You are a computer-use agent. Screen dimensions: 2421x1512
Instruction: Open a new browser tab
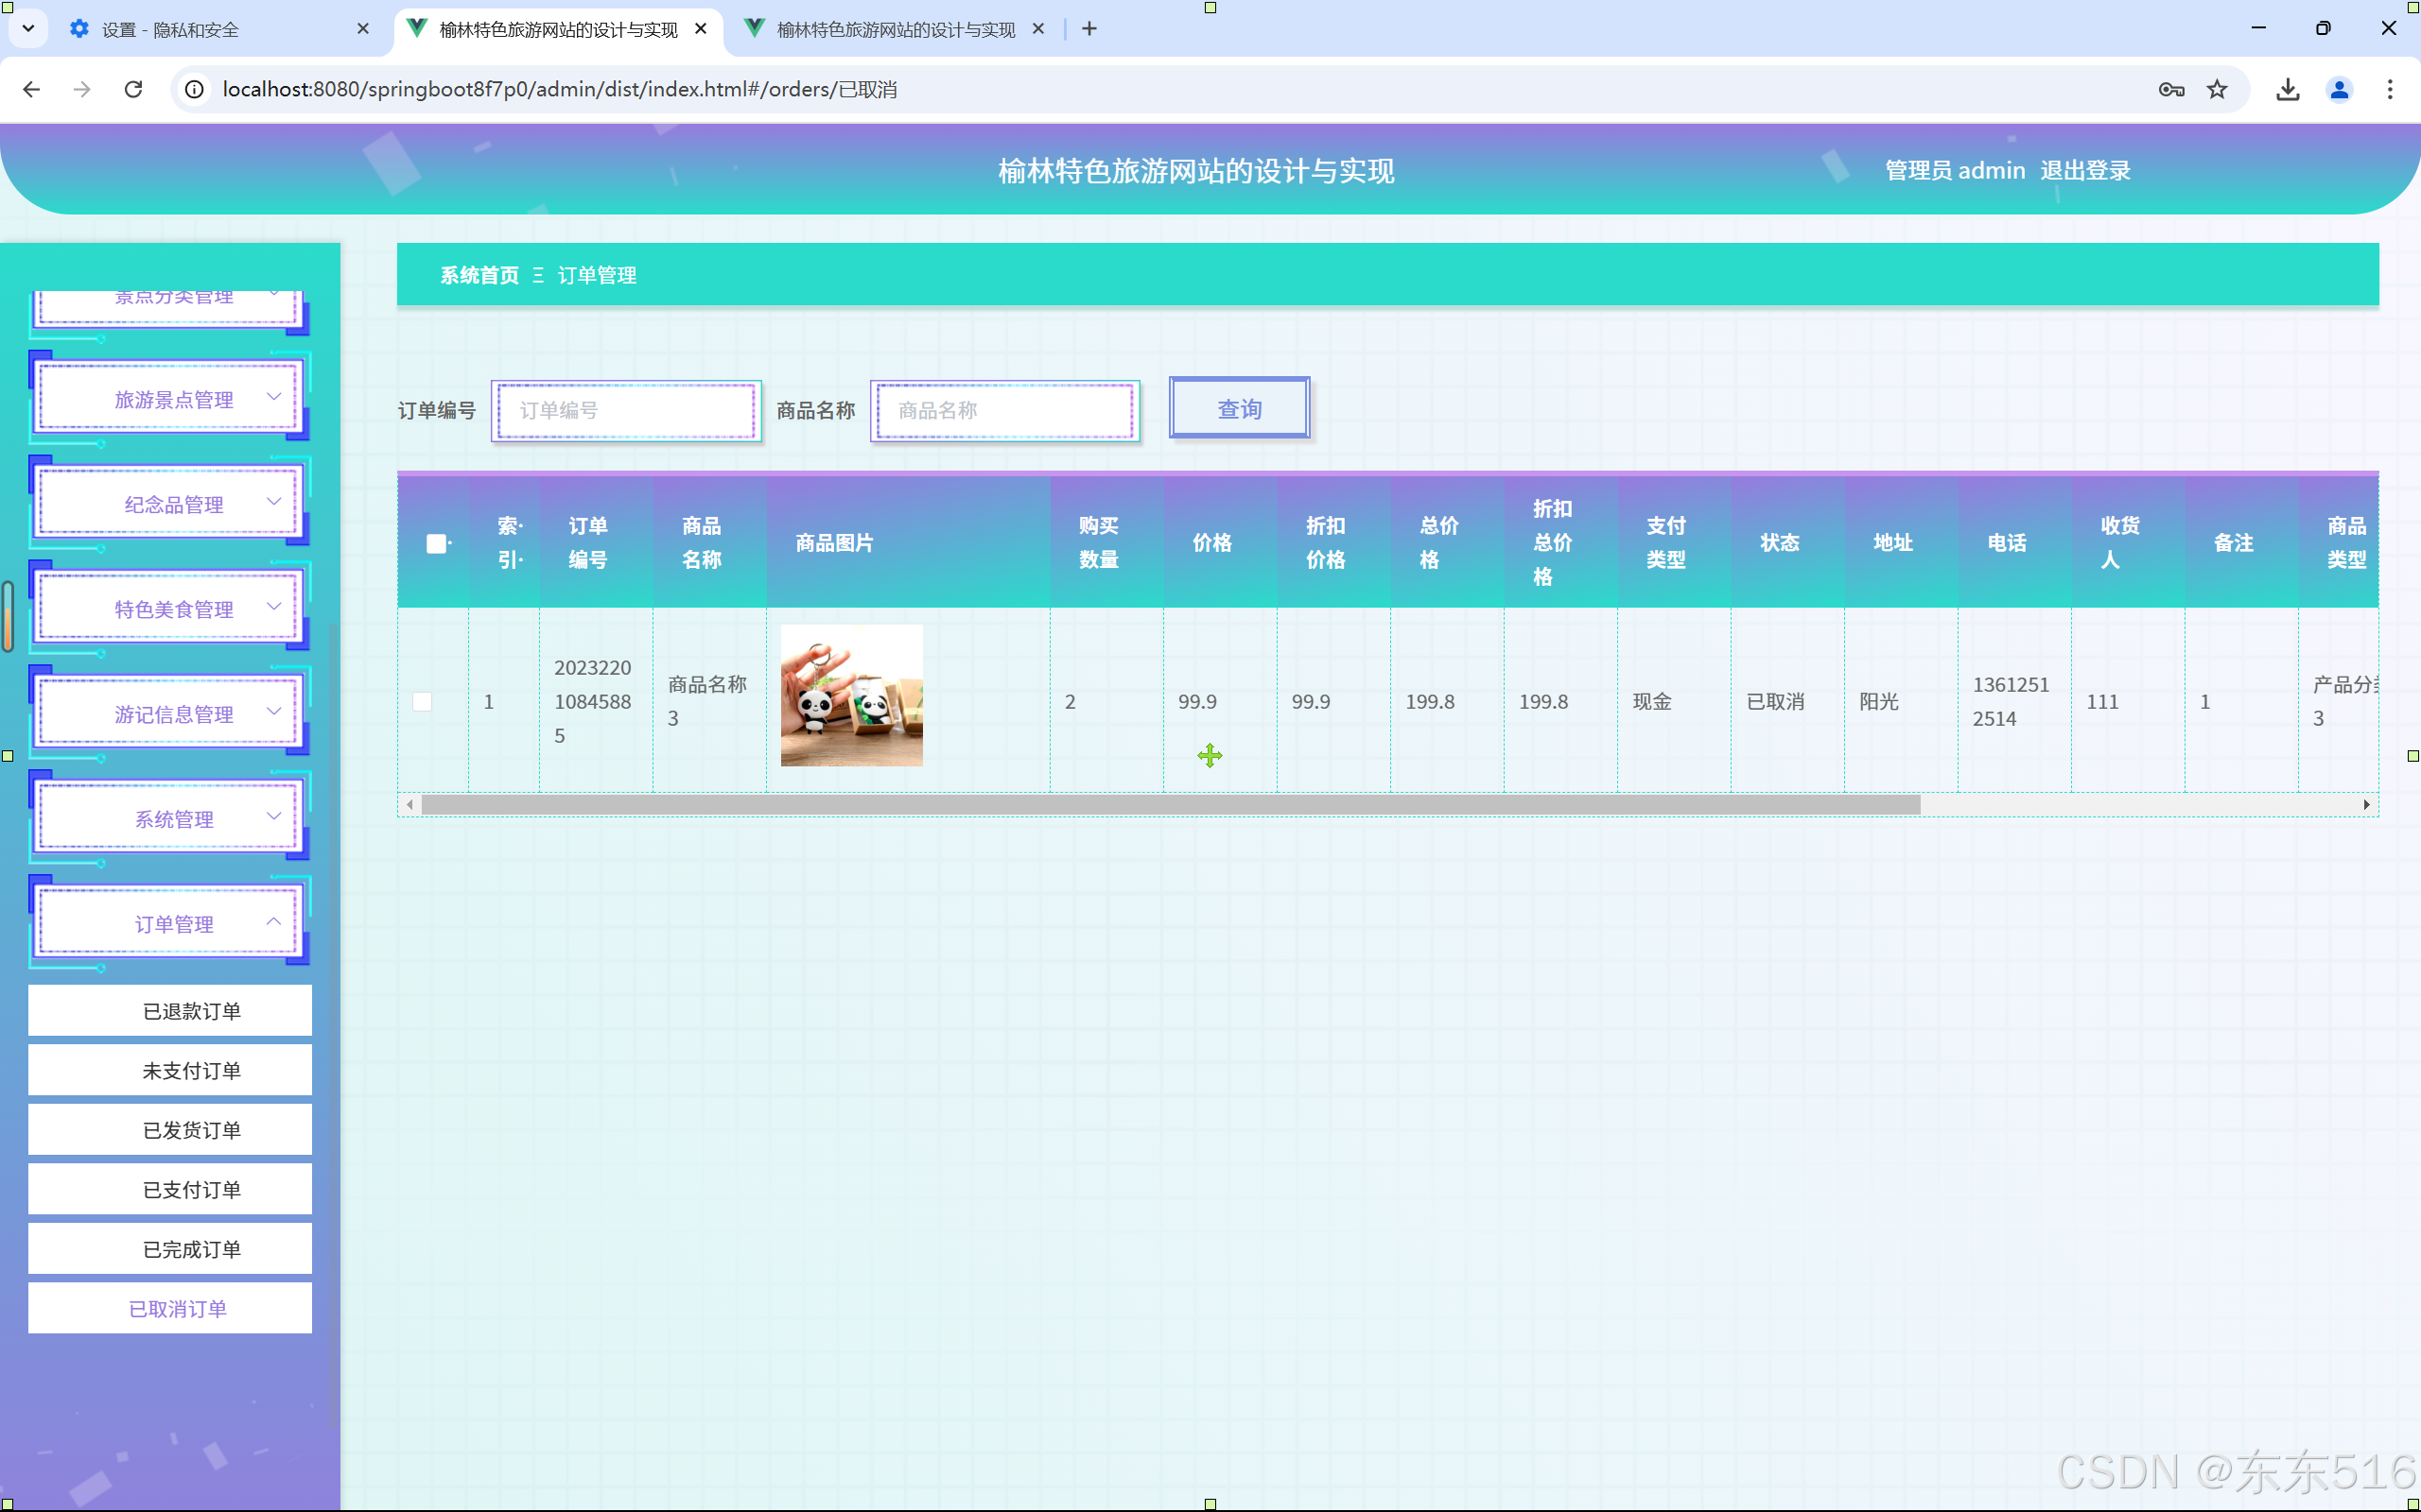pyautogui.click(x=1089, y=29)
